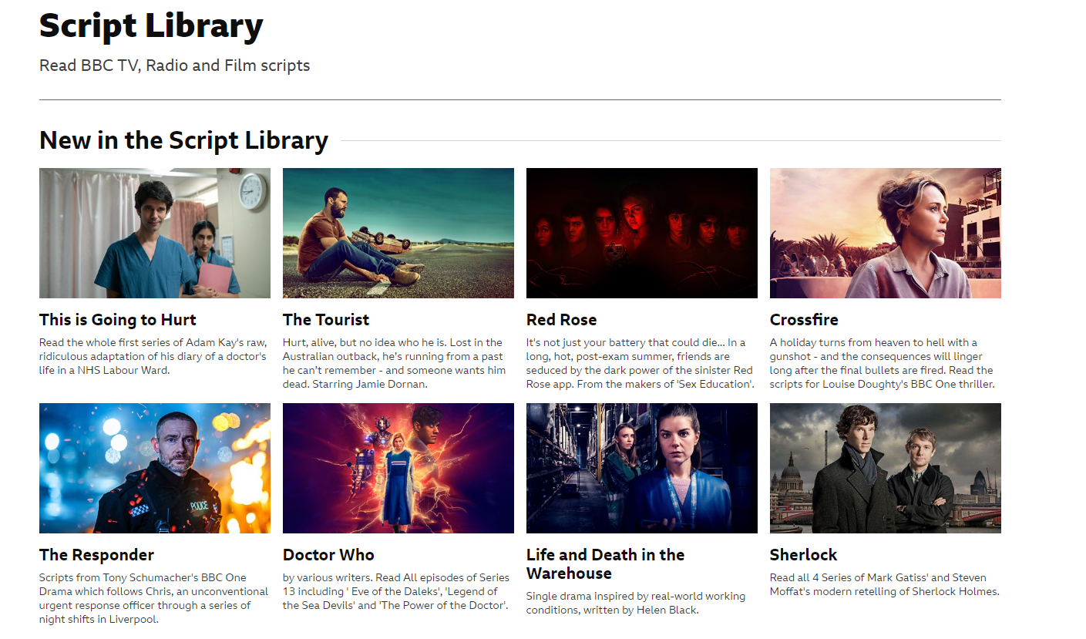Click description starting 'Hurt, alive, but no idea'

coord(395,363)
